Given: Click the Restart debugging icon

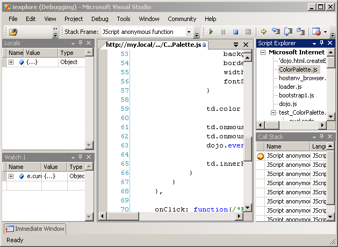Looking at the screenshot, I should click(248, 32).
